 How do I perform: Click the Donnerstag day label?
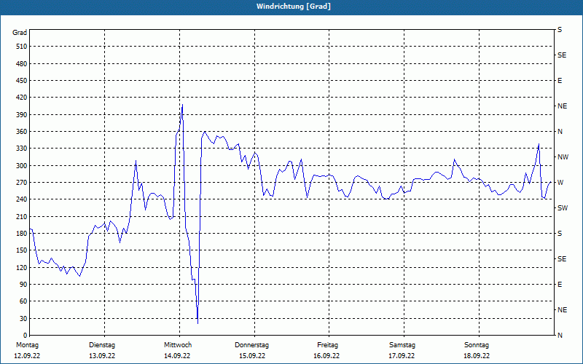tap(251, 345)
